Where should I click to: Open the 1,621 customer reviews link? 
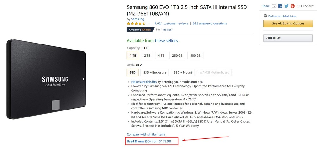pos(171,23)
